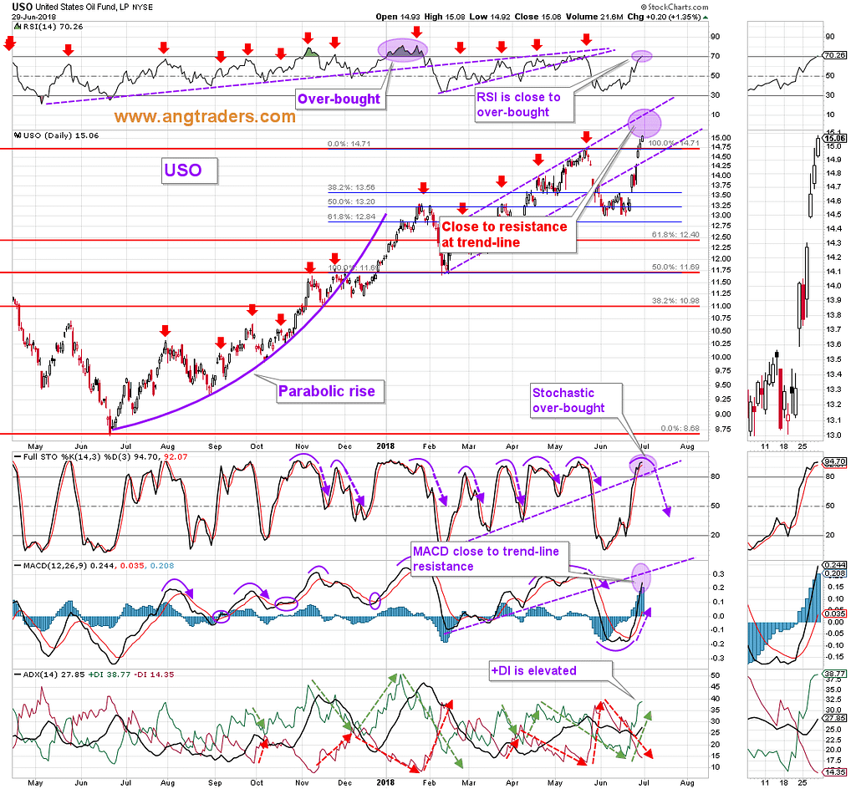Click the RSI(14) 70.26 indicator label
Image resolution: width=856 pixels, height=789 pixels.
(x=53, y=27)
